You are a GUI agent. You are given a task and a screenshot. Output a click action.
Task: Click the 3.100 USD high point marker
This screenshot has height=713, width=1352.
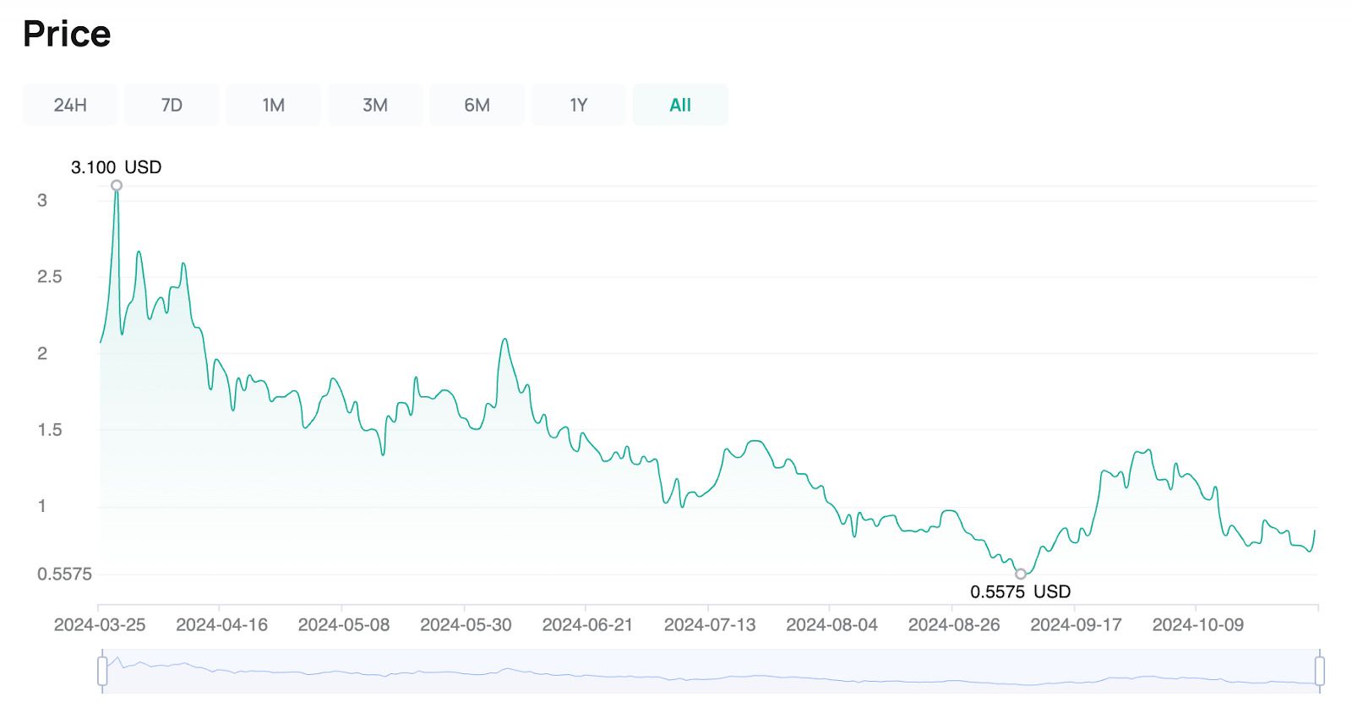tap(117, 186)
